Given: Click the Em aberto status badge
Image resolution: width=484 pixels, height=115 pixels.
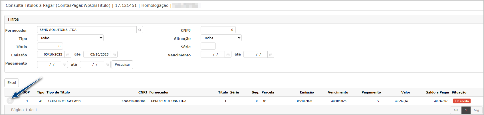Looking at the screenshot, I should [x=461, y=101].
